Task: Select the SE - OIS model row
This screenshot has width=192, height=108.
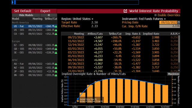Action: [34, 52]
